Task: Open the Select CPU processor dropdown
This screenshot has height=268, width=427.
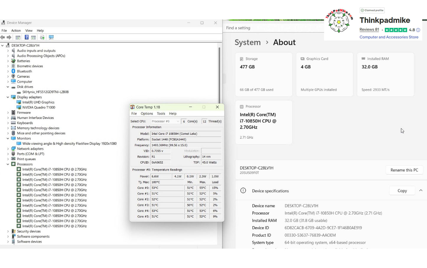Action: click(x=165, y=121)
